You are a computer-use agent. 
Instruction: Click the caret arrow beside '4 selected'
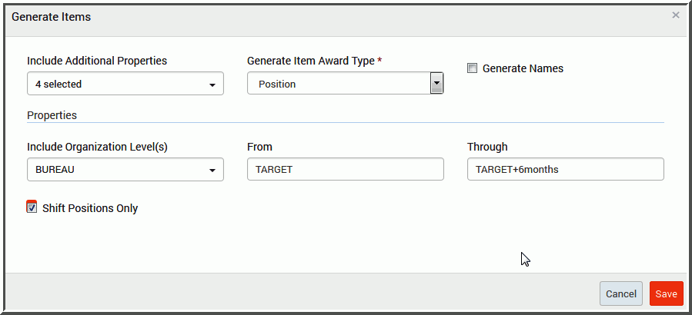point(212,85)
